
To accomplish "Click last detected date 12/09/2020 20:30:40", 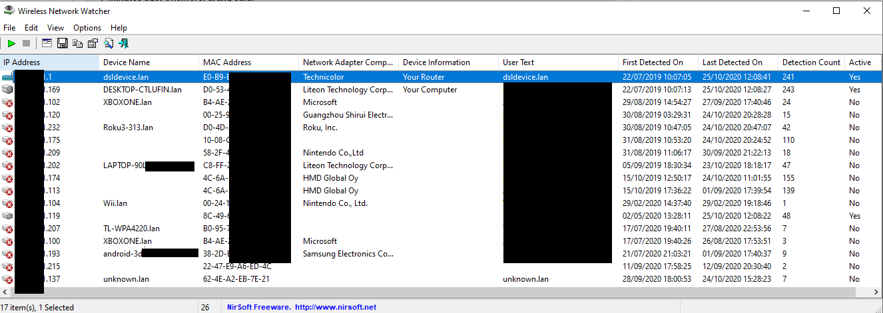I will click(x=736, y=266).
